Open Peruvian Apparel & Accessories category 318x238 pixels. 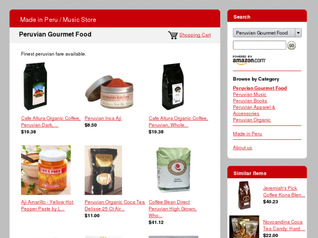pyautogui.click(x=254, y=110)
